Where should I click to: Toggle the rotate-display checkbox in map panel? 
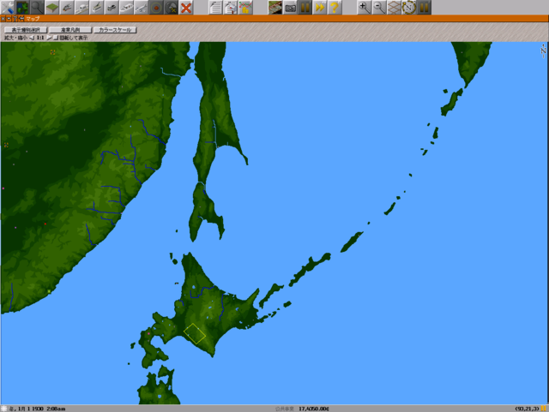tap(55, 38)
